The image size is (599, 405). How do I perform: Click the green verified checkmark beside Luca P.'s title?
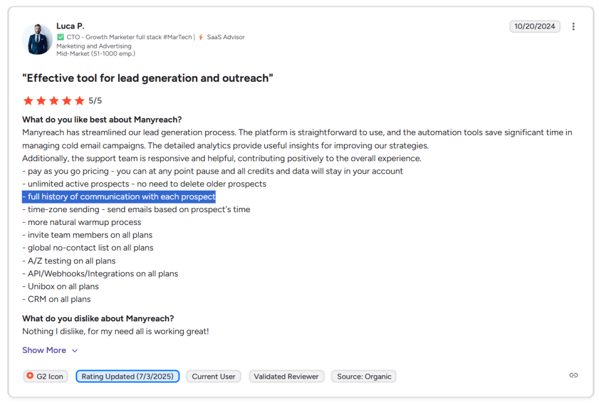point(60,36)
